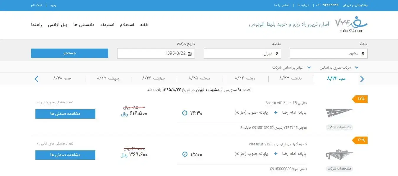Click the orange 10% discount badge
This screenshot has width=398, height=176.
tap(360, 99)
